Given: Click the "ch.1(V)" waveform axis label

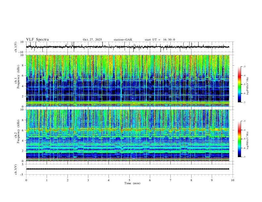Looking at the screenshot, I should click(x=16, y=47).
